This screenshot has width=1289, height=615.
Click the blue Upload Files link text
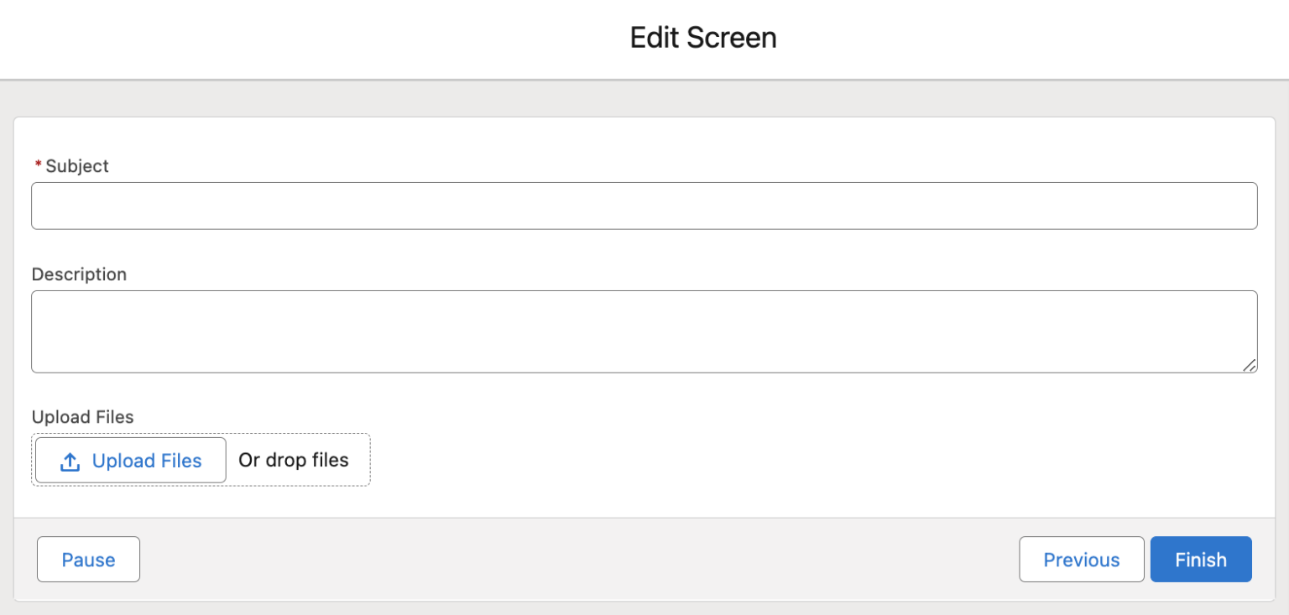pos(146,460)
